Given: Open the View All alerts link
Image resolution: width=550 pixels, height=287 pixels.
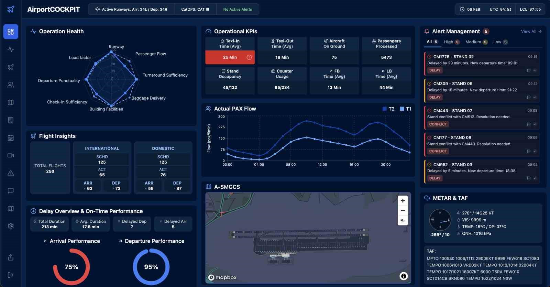Looking at the screenshot, I should click(x=531, y=31).
